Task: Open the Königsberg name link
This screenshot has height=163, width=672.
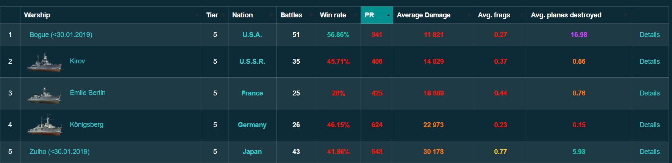Action: tap(86, 125)
